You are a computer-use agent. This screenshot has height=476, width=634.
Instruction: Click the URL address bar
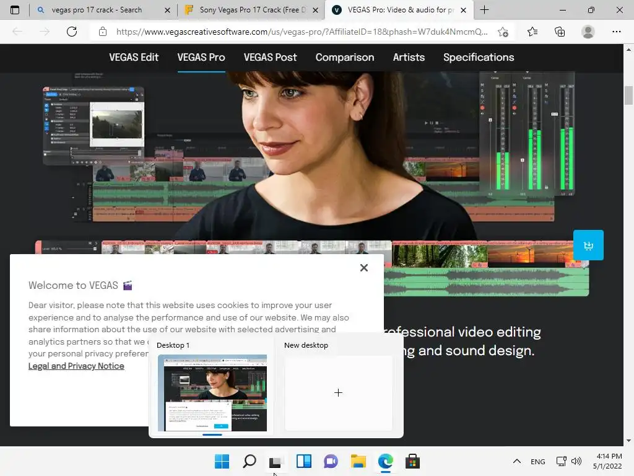[x=302, y=32]
